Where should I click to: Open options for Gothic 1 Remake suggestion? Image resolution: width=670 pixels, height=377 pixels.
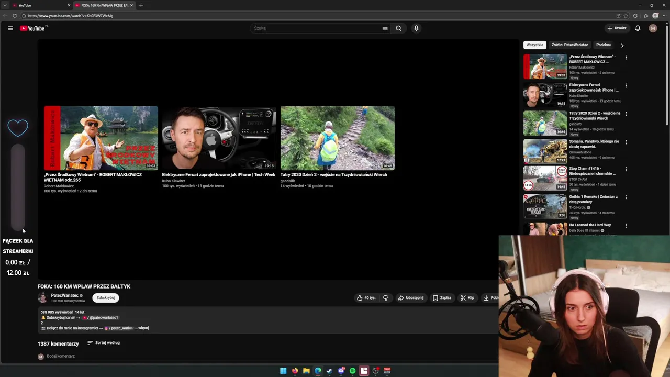626,197
